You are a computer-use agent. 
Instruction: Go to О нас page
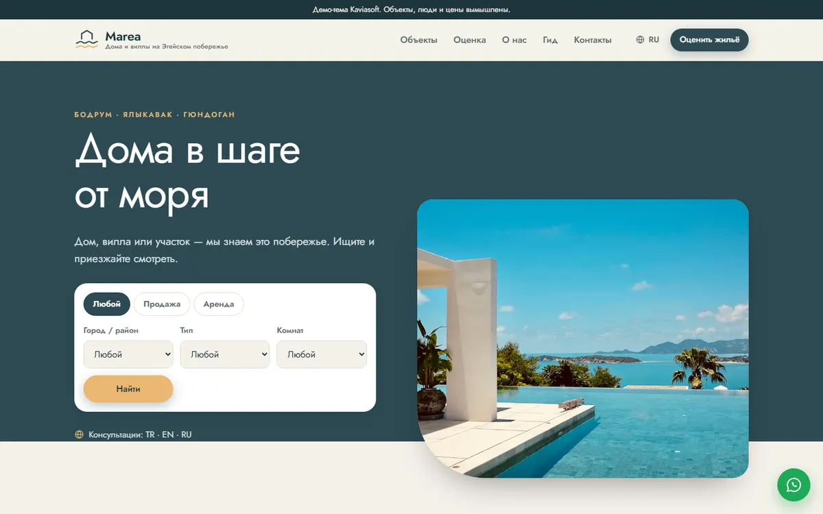tap(514, 40)
